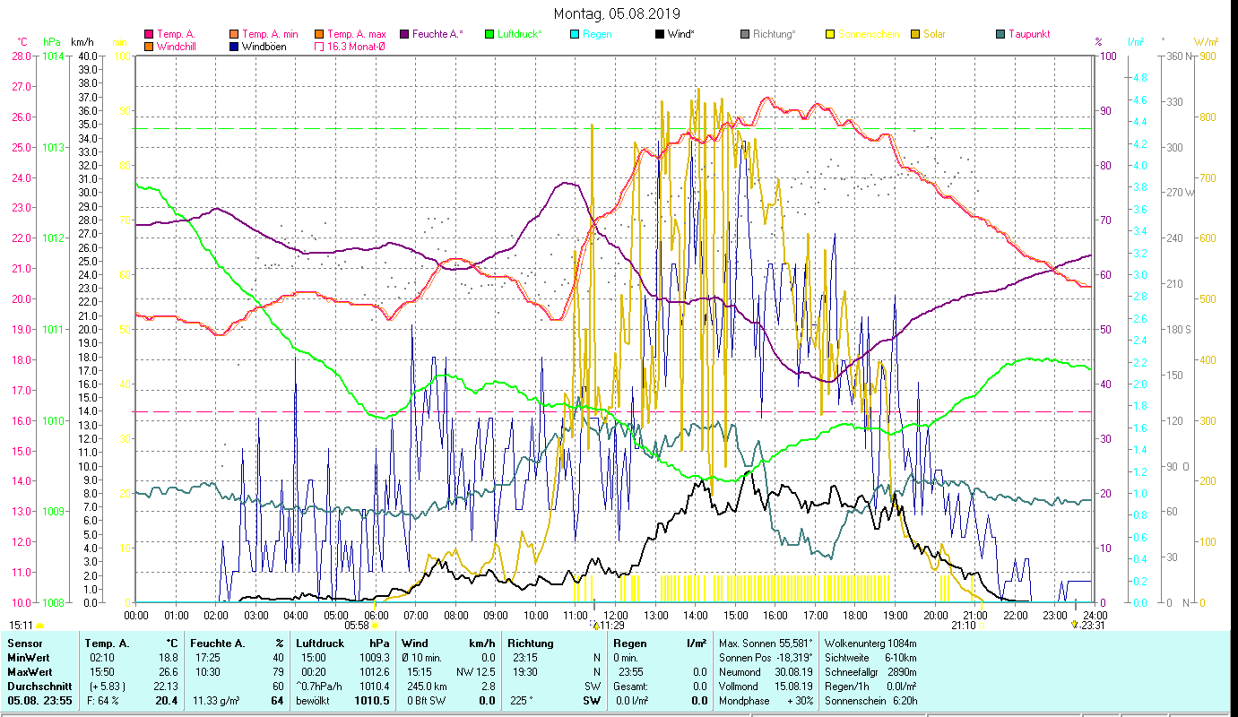Click the gray Richtung legend square
This screenshot has height=717, width=1238.
tap(745, 35)
